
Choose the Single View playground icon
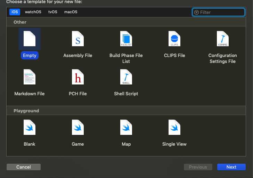click(174, 127)
